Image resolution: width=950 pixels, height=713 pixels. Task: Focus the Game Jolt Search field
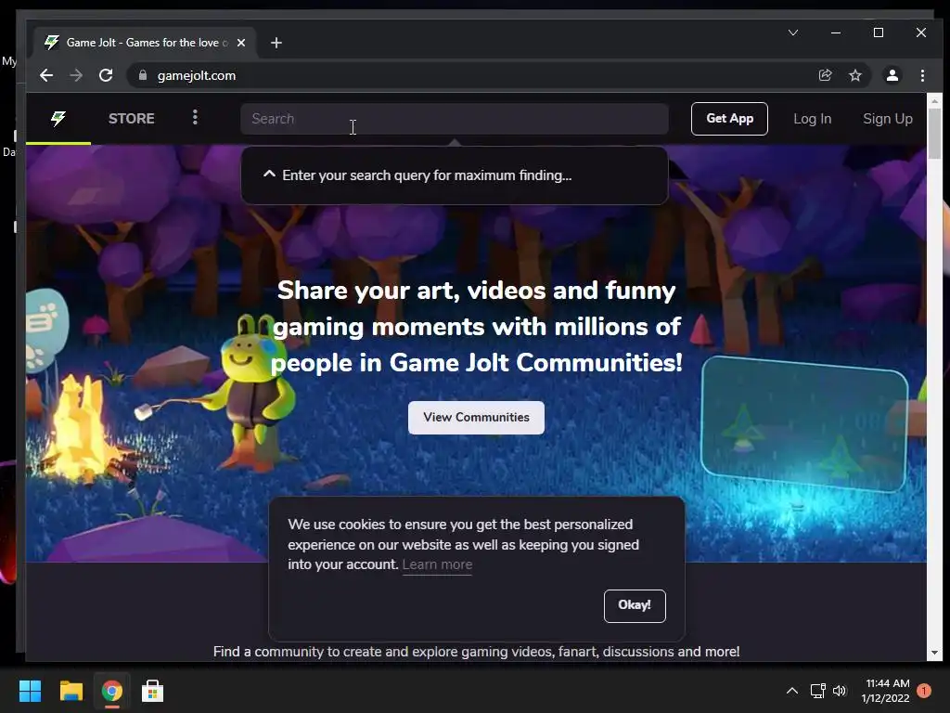pos(455,119)
